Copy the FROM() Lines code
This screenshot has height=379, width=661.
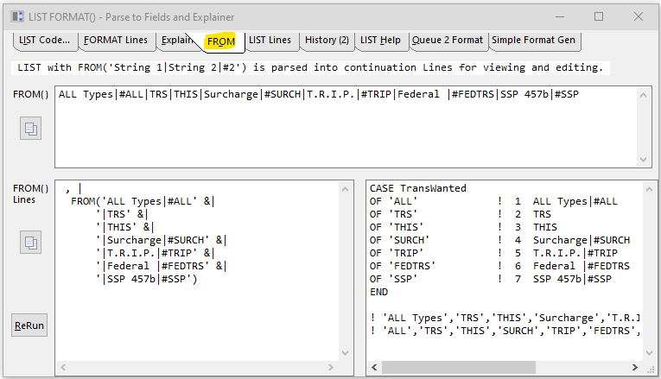tap(30, 241)
